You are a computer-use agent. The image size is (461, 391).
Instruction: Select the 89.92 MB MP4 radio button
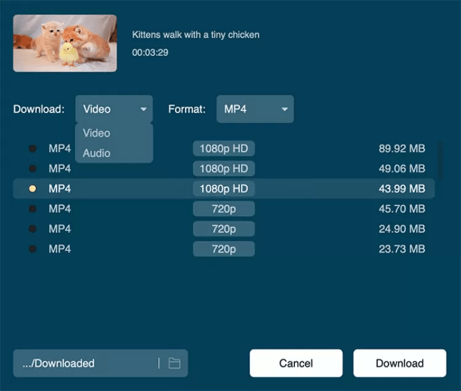[x=33, y=148]
